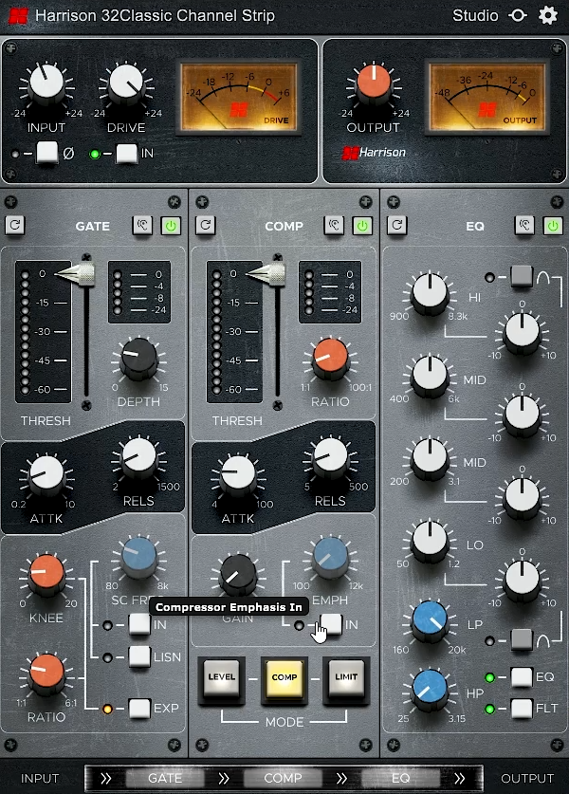Click the Studio connection icon
This screenshot has width=569, height=794.
tap(518, 16)
